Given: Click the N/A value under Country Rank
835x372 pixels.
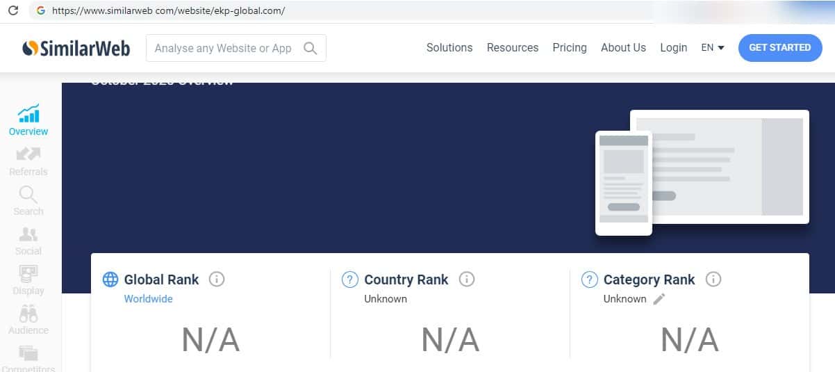Looking at the screenshot, I should point(450,340).
